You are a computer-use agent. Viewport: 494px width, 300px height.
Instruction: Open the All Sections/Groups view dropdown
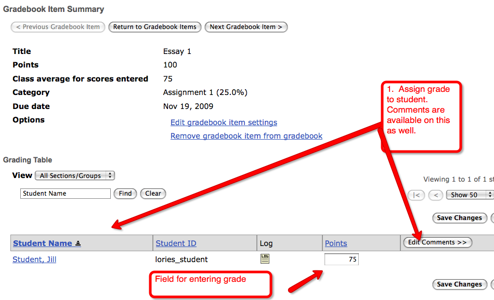coord(75,175)
